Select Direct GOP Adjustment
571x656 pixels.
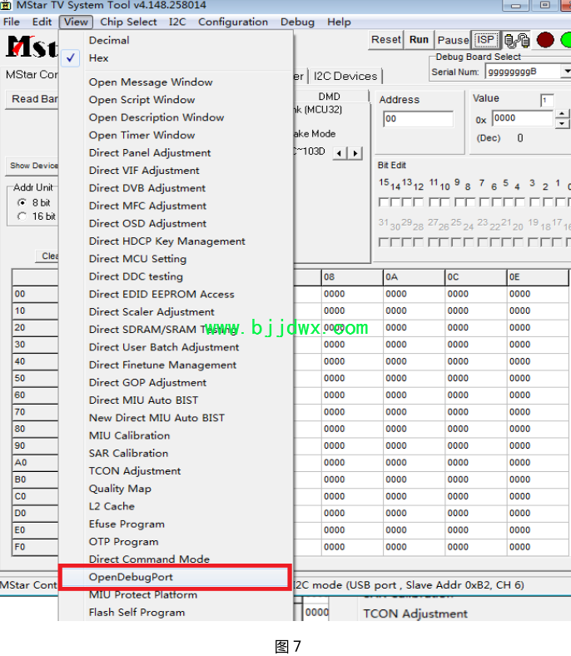pos(176,382)
